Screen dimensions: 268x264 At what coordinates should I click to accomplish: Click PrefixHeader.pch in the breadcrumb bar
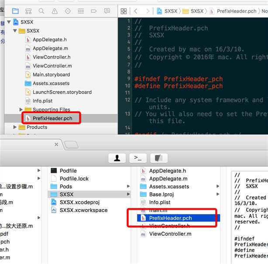(x=233, y=11)
